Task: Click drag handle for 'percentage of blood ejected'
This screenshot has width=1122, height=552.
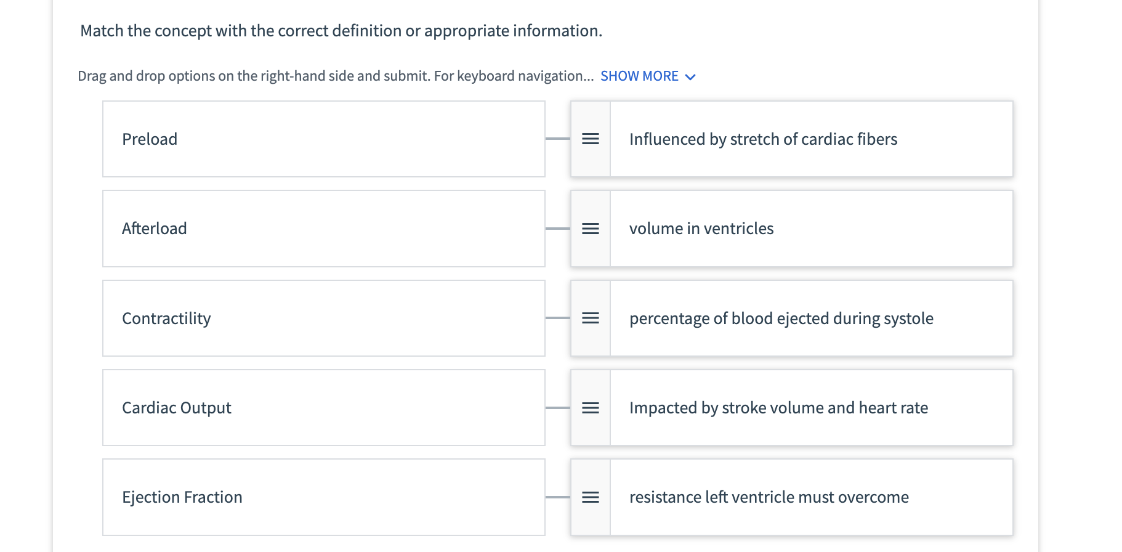Action: (x=591, y=318)
